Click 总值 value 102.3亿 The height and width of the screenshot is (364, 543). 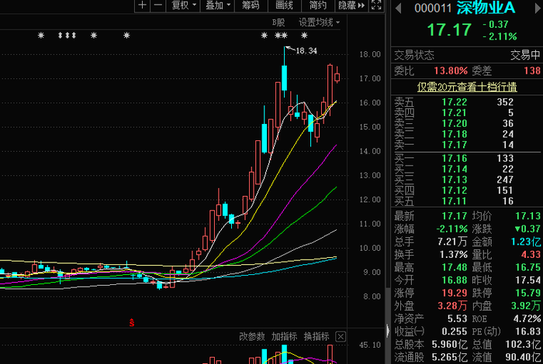[x=524, y=345]
